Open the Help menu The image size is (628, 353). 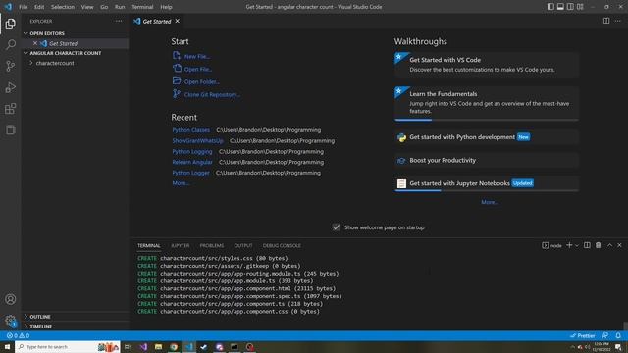click(x=166, y=7)
